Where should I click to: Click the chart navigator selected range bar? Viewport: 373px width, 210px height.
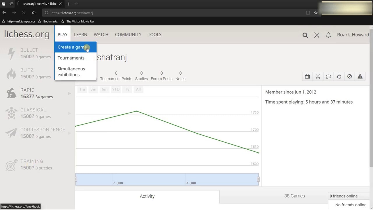point(167,179)
